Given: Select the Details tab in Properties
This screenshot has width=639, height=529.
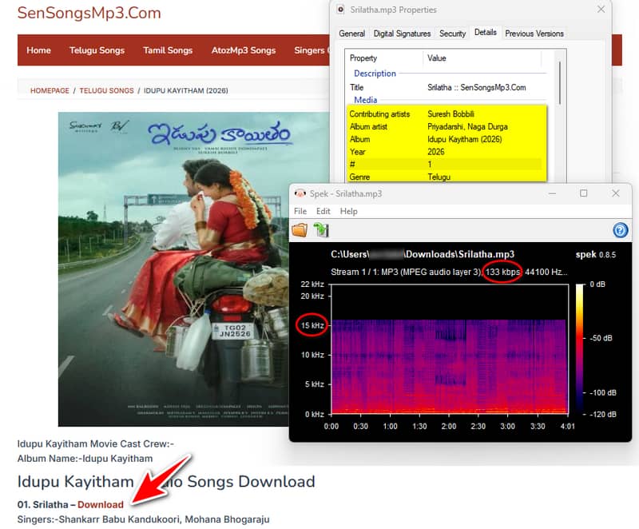Looking at the screenshot, I should click(x=486, y=33).
